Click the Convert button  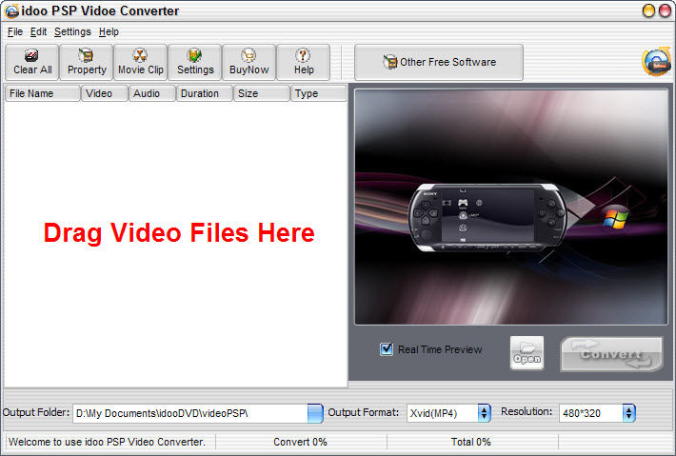[611, 354]
